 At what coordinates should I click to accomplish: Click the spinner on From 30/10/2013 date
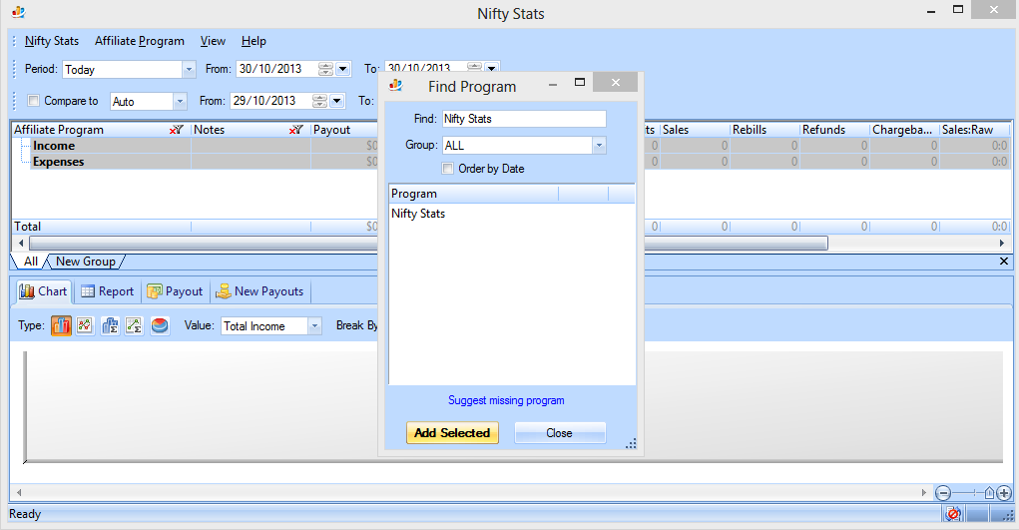[325, 69]
